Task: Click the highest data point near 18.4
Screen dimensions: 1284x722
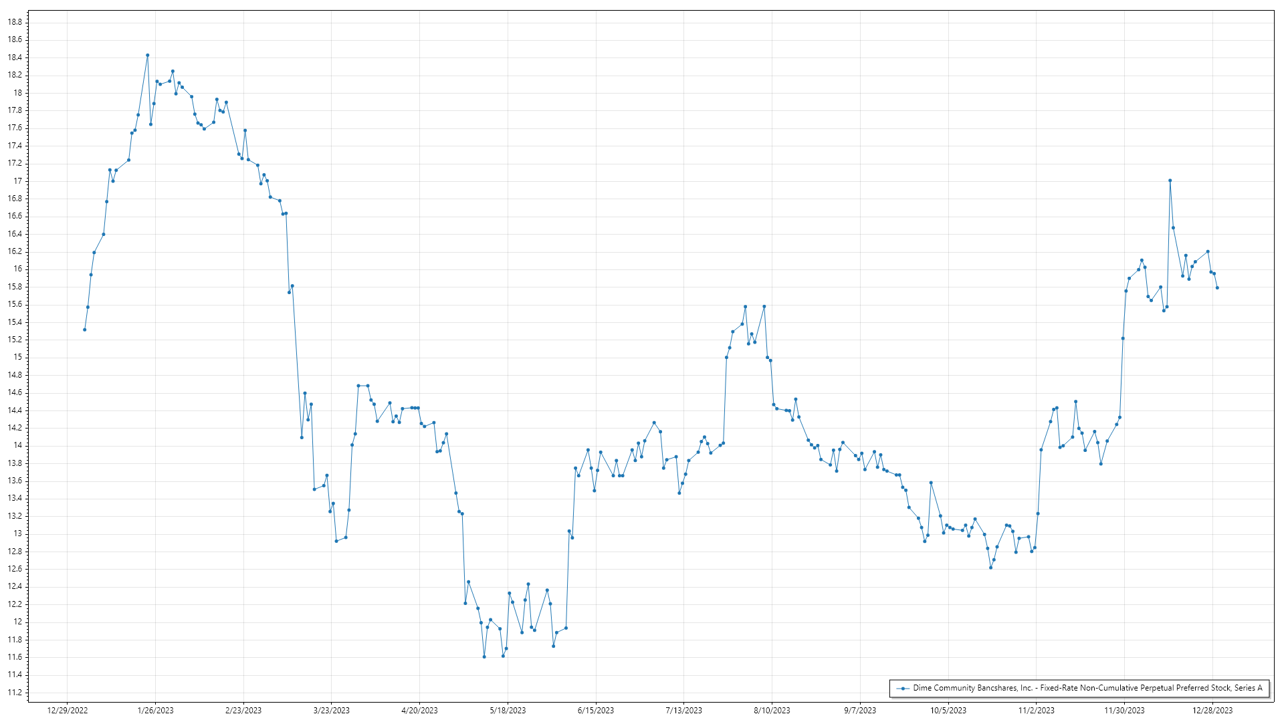Action: tap(147, 55)
